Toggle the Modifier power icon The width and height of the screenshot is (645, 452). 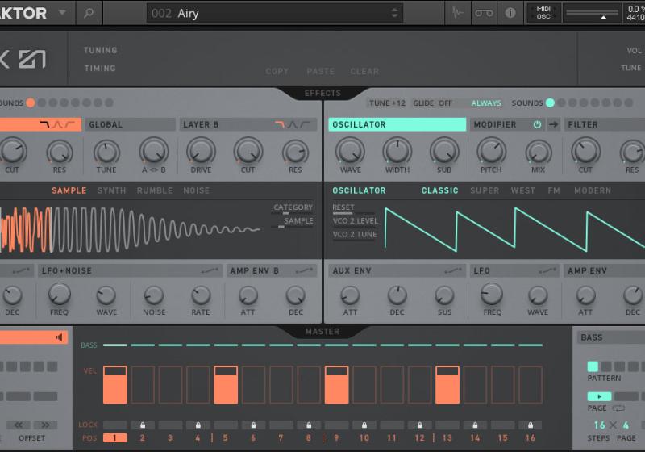point(537,124)
